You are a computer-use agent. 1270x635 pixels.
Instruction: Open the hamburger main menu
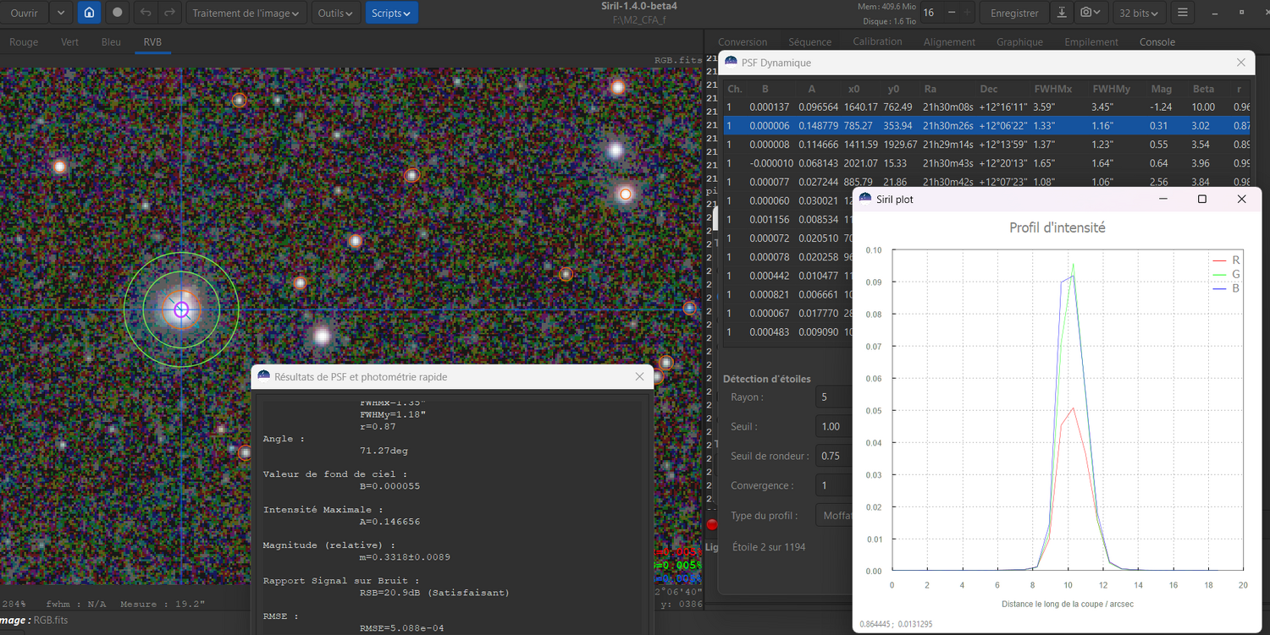(1183, 13)
